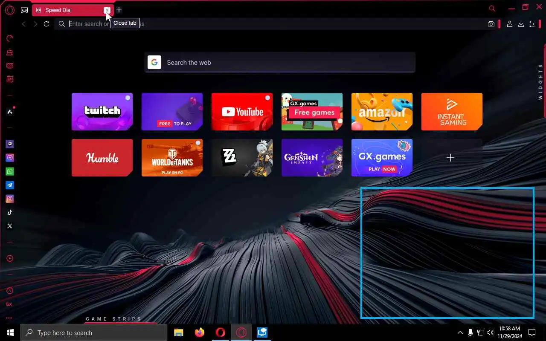The width and height of the screenshot is (546, 341).
Task: Open GX Cleaner broom icon in sidebar
Action: [10, 52]
